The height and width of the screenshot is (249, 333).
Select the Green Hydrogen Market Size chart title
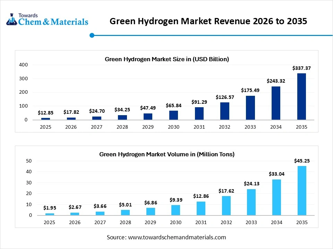[x=167, y=59]
